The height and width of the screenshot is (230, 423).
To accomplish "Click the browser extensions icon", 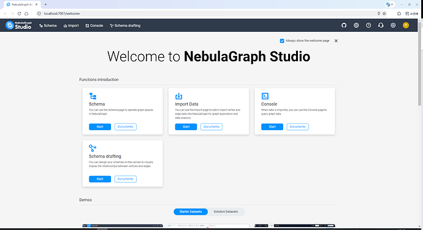I will click(399, 13).
